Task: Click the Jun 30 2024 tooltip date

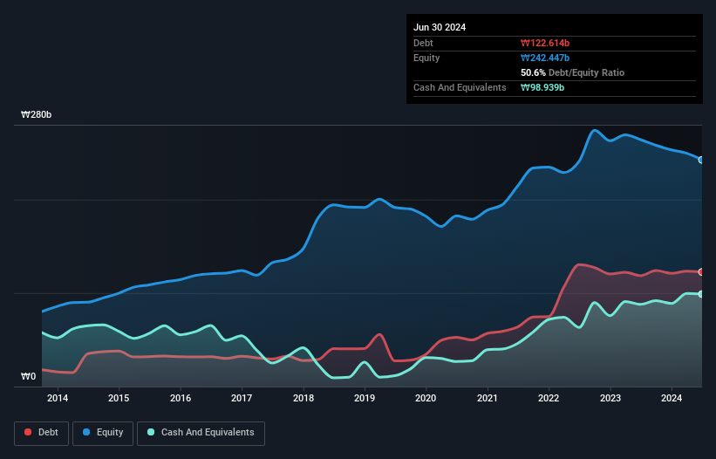Action: tap(440, 27)
